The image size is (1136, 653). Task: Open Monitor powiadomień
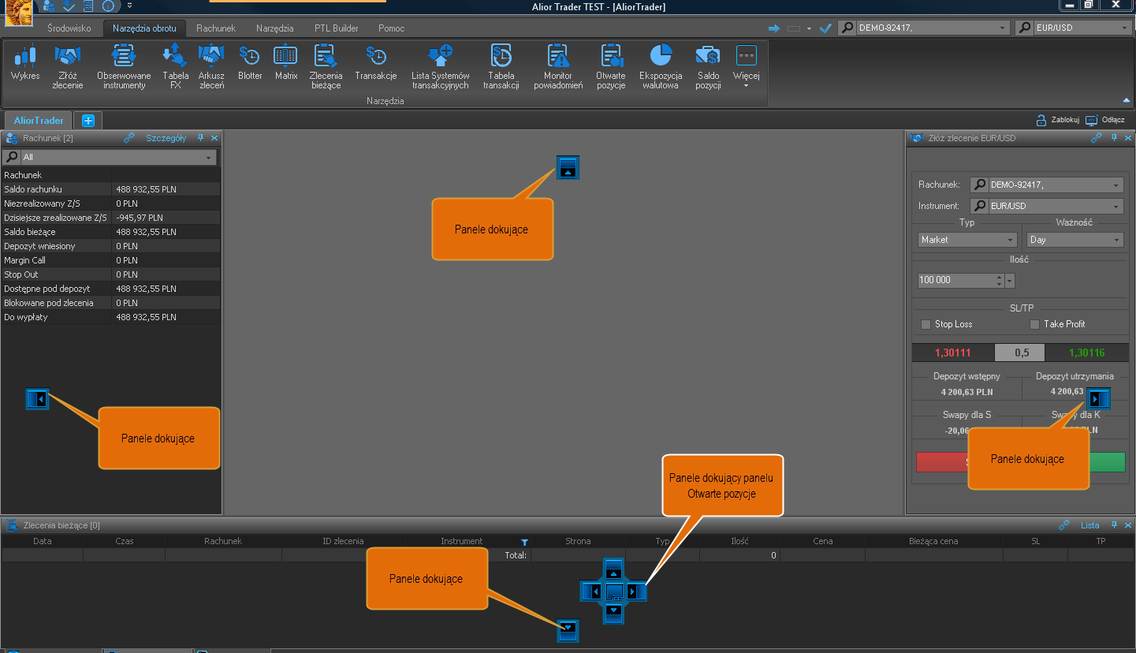click(558, 66)
